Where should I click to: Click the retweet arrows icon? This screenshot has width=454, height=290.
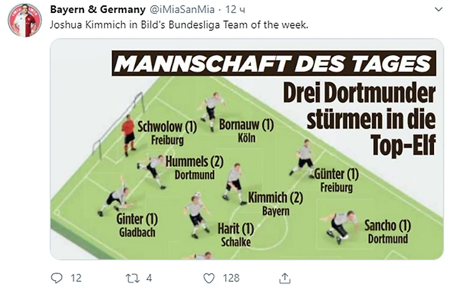point(133,278)
